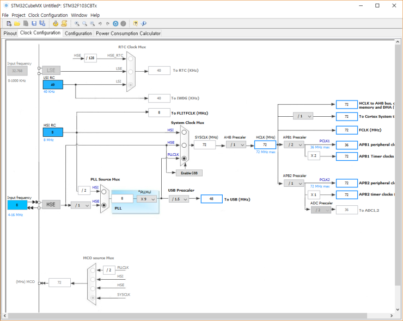Select LSE source in RTC Clock Mux

131,72
